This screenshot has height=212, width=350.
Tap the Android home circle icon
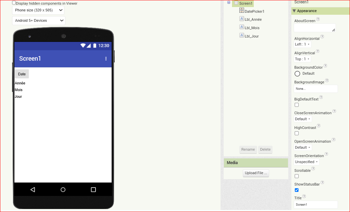tap(63, 190)
